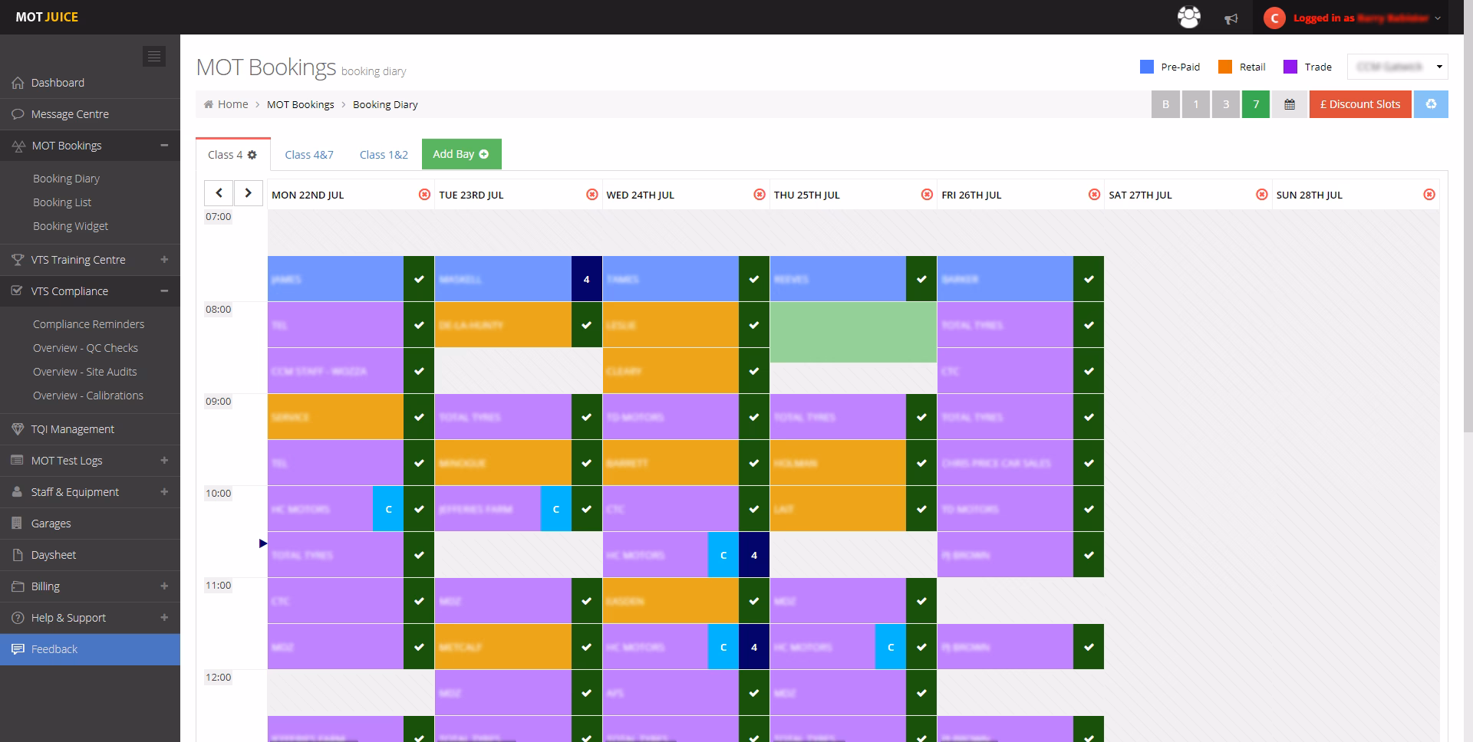This screenshot has width=1473, height=742.
Task: Open the calendar date picker icon
Action: [1289, 104]
